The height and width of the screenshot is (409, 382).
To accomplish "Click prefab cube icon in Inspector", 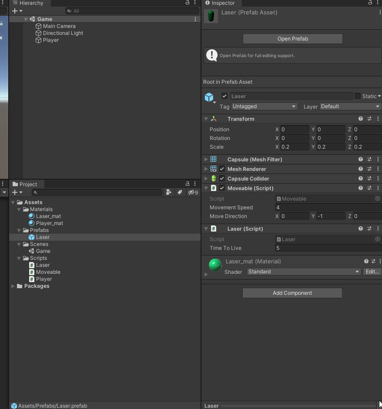I will [x=209, y=97].
